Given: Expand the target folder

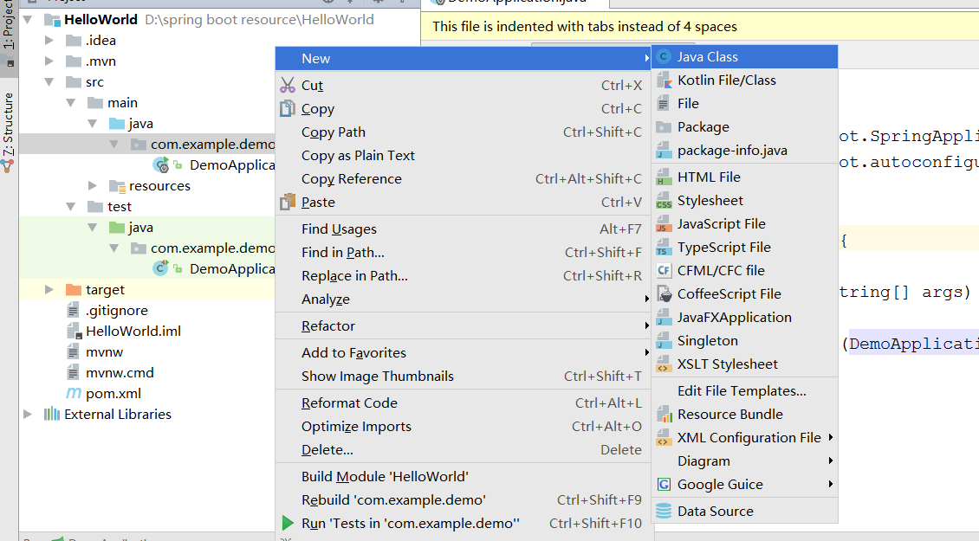Looking at the screenshot, I should (x=51, y=290).
